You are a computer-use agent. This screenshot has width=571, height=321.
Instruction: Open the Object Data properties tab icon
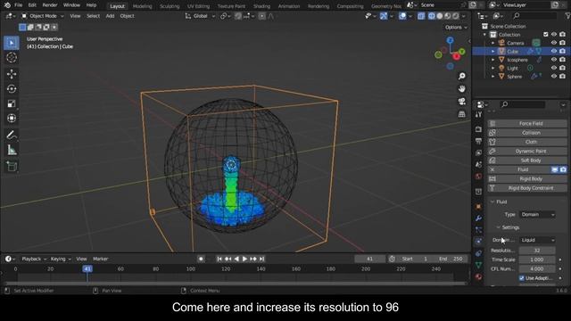[478, 265]
